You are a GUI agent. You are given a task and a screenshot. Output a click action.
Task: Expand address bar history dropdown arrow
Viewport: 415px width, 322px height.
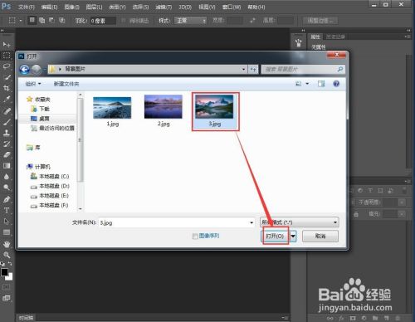[x=243, y=69]
